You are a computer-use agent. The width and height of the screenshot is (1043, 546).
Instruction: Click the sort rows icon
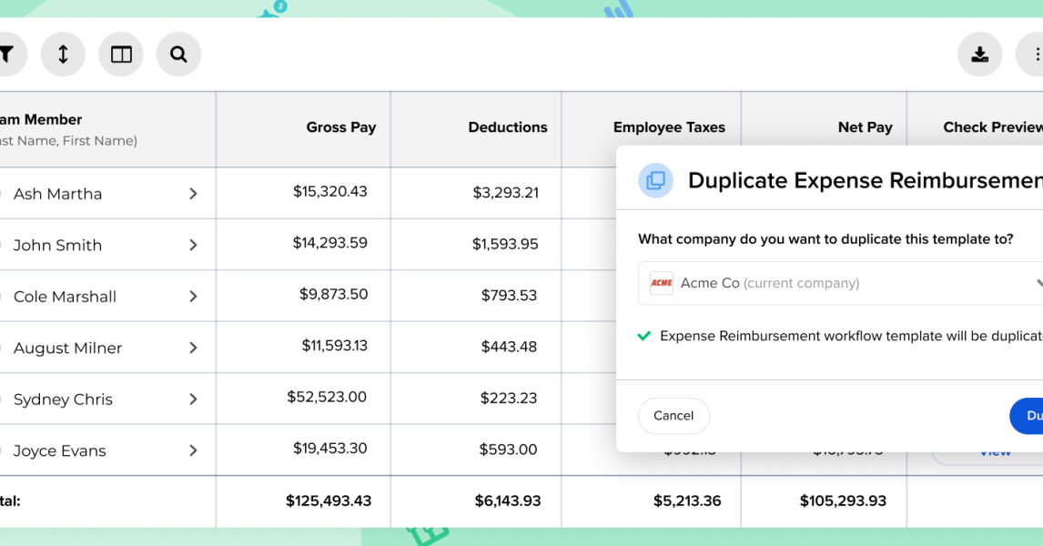pos(62,54)
